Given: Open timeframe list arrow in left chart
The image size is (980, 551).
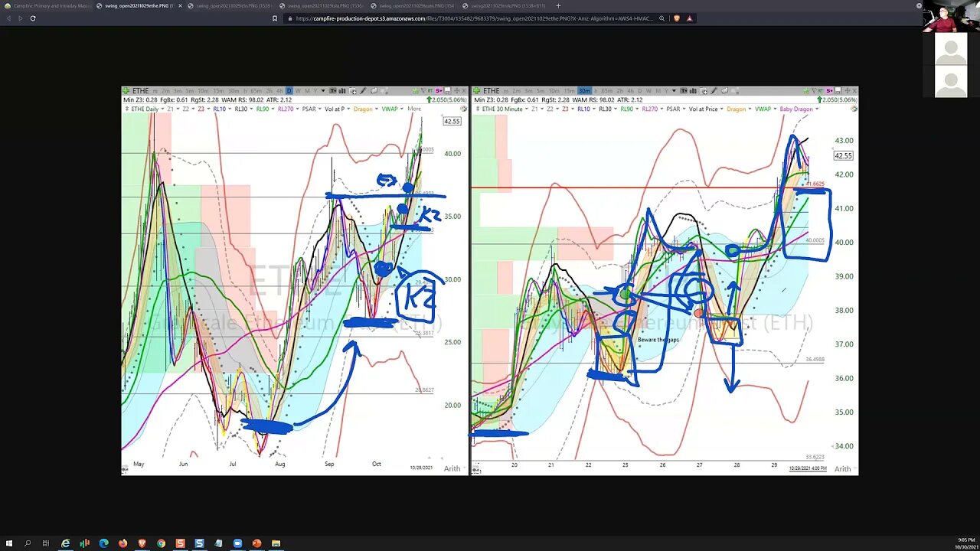Looking at the screenshot, I should click(x=323, y=90).
